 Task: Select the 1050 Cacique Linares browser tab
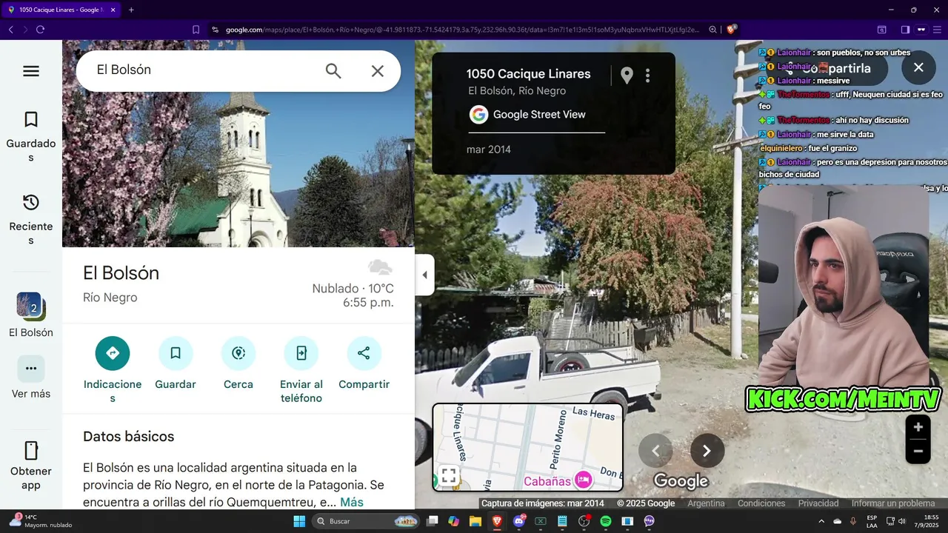pyautogui.click(x=61, y=10)
